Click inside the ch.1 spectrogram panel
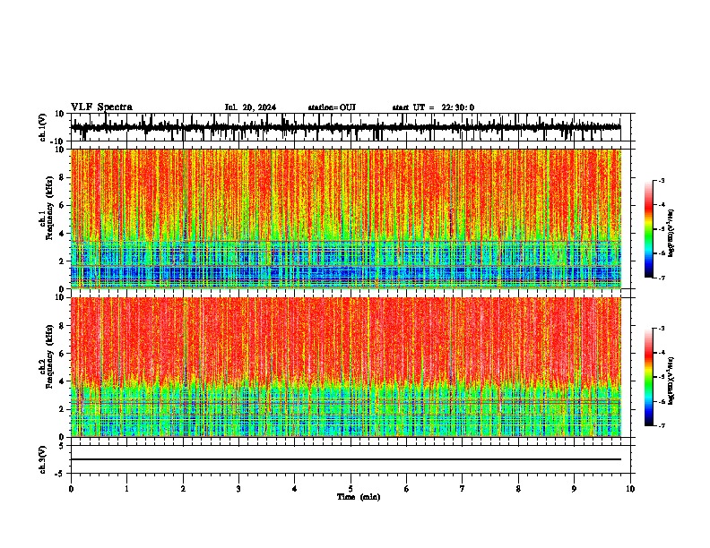The width and height of the screenshot is (710, 548). [345, 218]
